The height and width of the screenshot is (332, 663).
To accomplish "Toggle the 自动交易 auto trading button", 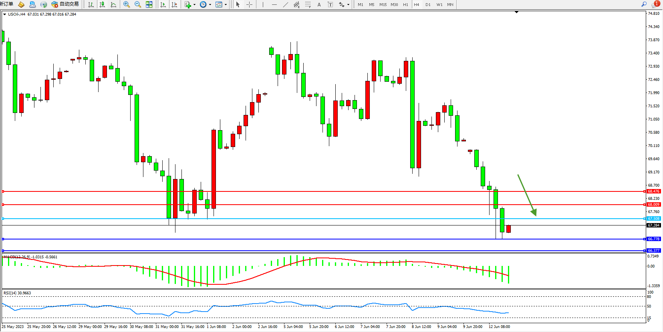I will pyautogui.click(x=65, y=4).
